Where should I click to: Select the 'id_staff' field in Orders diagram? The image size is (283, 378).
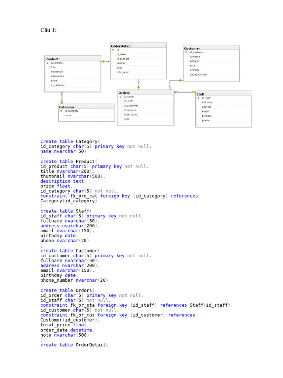pos(128,101)
